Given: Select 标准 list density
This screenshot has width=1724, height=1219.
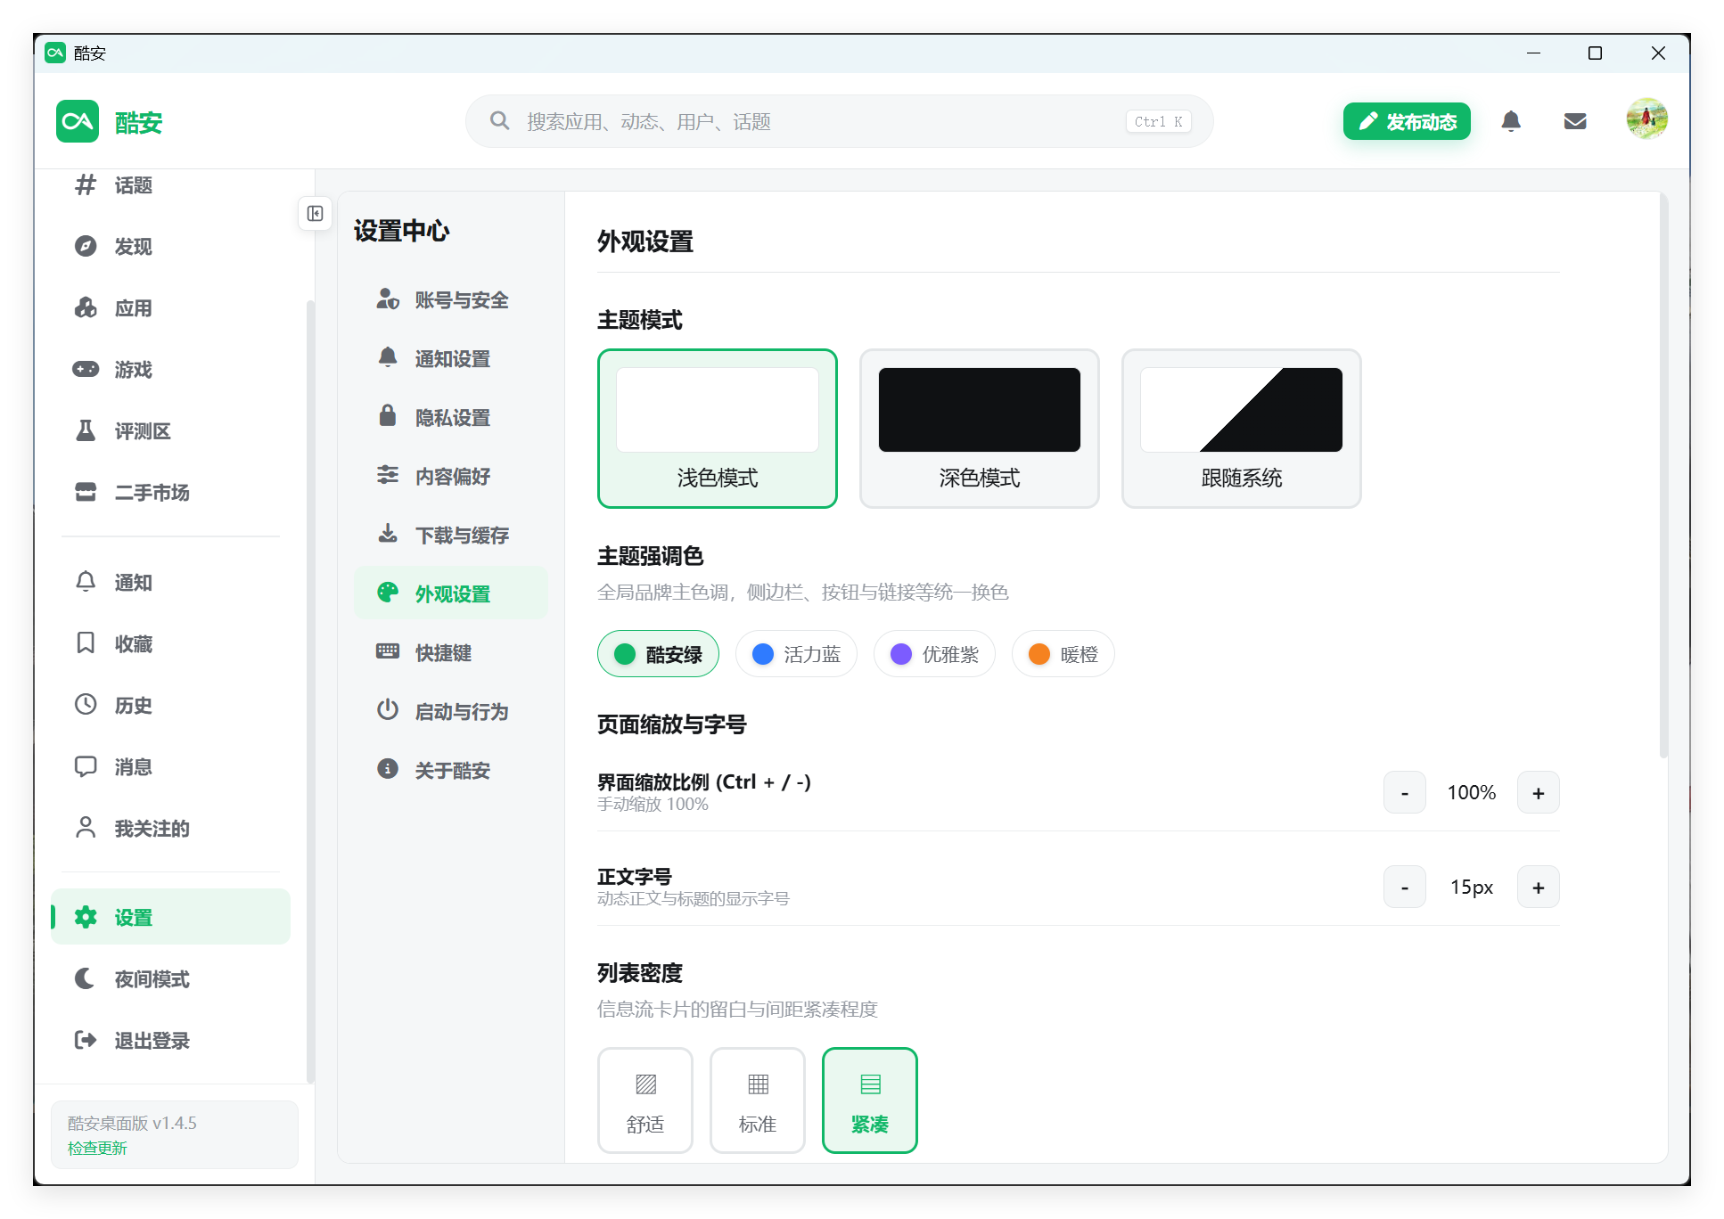Looking at the screenshot, I should 758,1100.
